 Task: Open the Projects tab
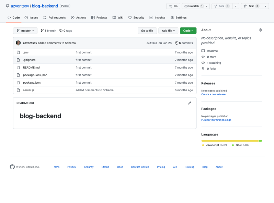(99, 17)
